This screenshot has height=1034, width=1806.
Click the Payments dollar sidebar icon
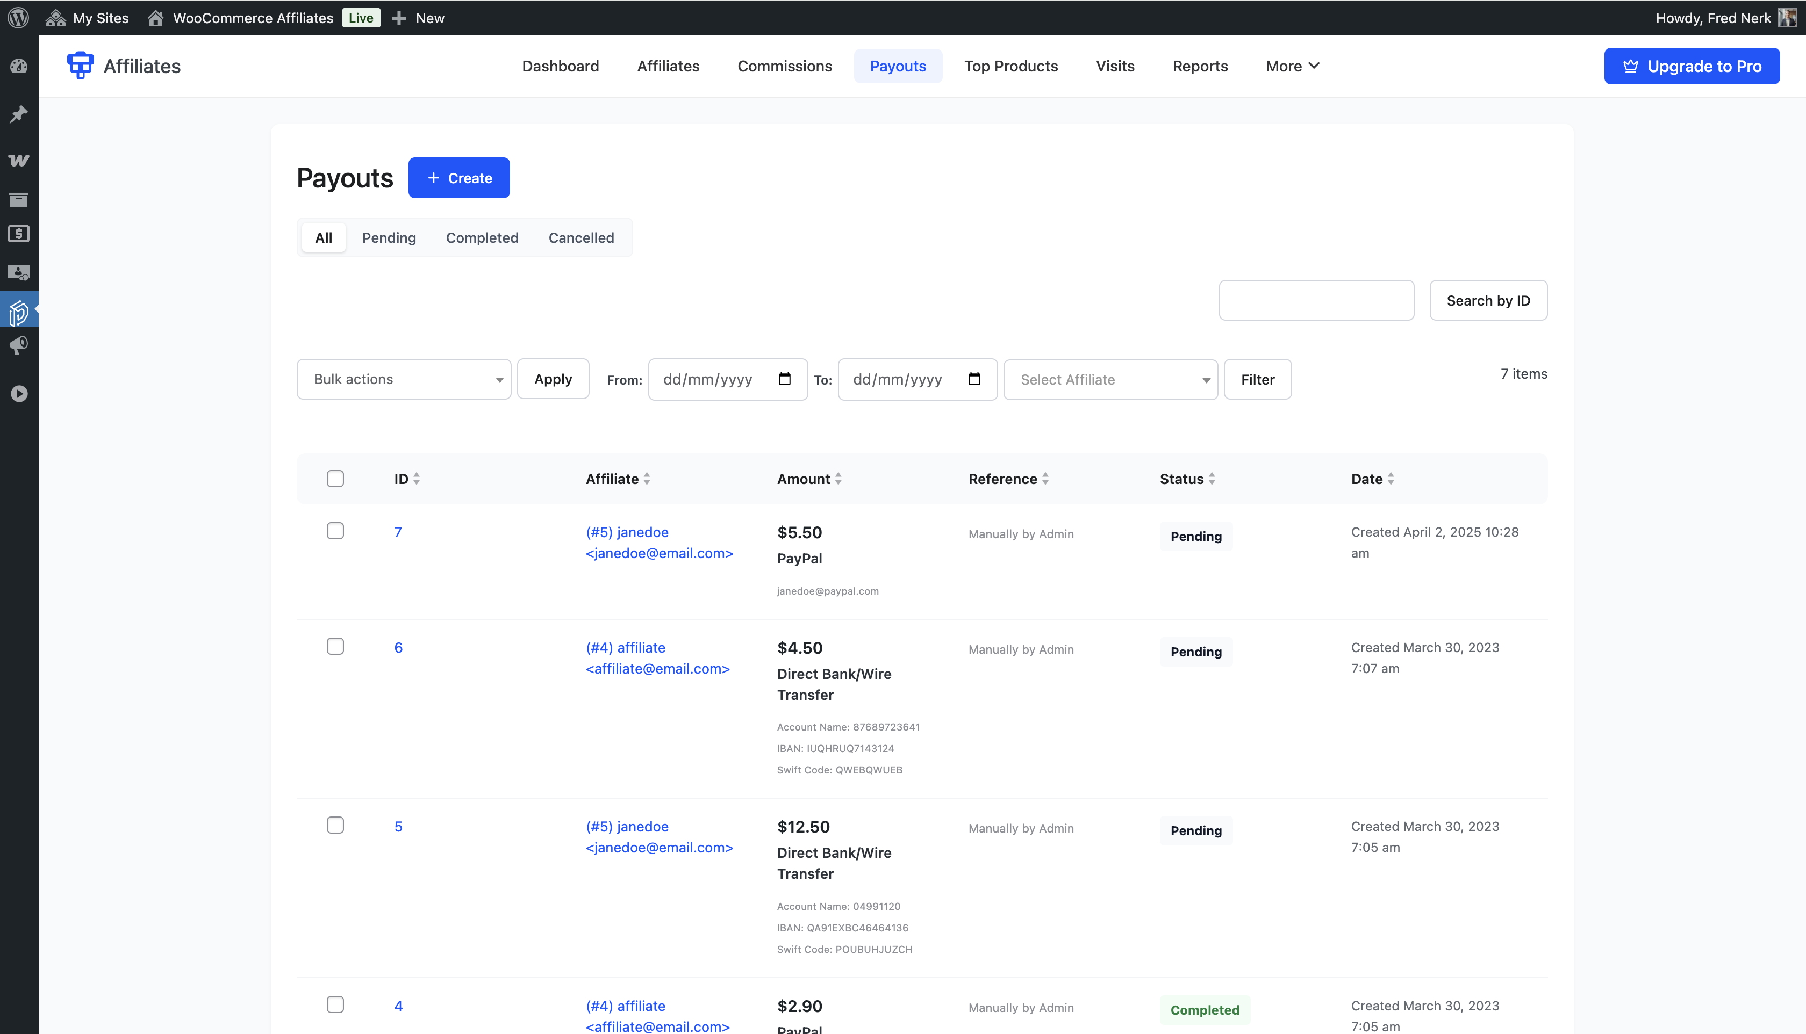18,234
